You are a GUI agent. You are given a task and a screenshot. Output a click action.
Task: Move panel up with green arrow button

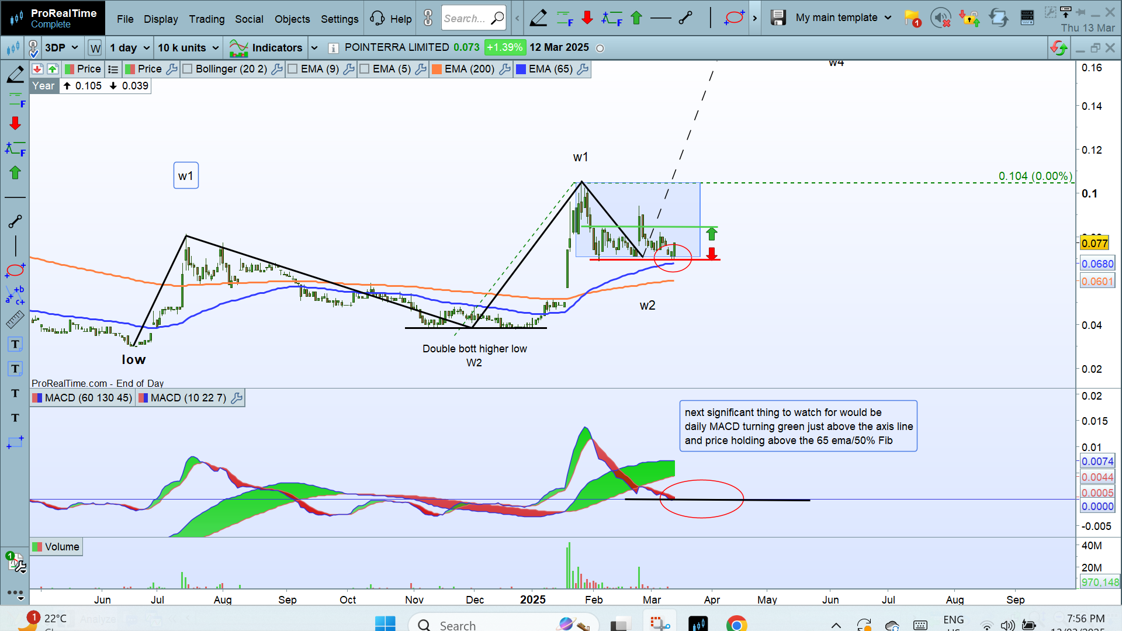click(53, 69)
